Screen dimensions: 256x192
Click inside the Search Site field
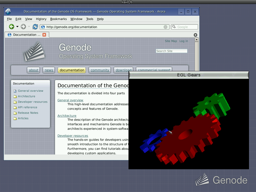171,51
